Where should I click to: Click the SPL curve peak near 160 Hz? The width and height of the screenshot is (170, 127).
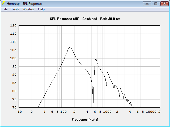70,47
